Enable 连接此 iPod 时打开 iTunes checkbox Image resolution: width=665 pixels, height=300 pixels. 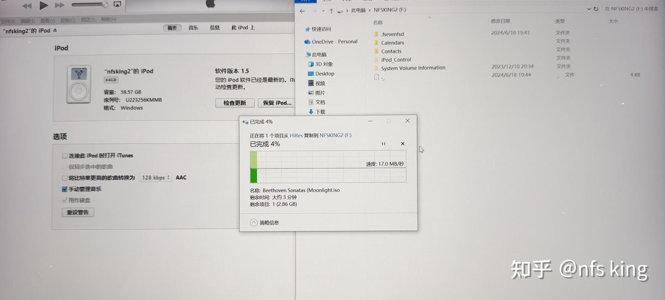65,156
